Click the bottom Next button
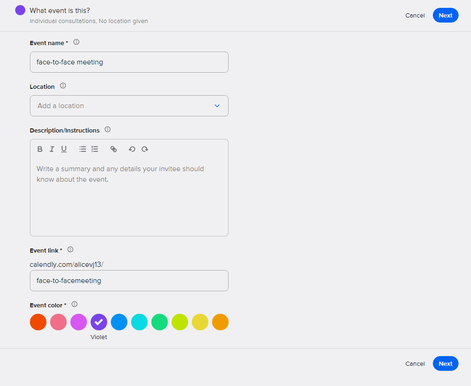Viewport: 471px width, 386px height. [x=445, y=363]
